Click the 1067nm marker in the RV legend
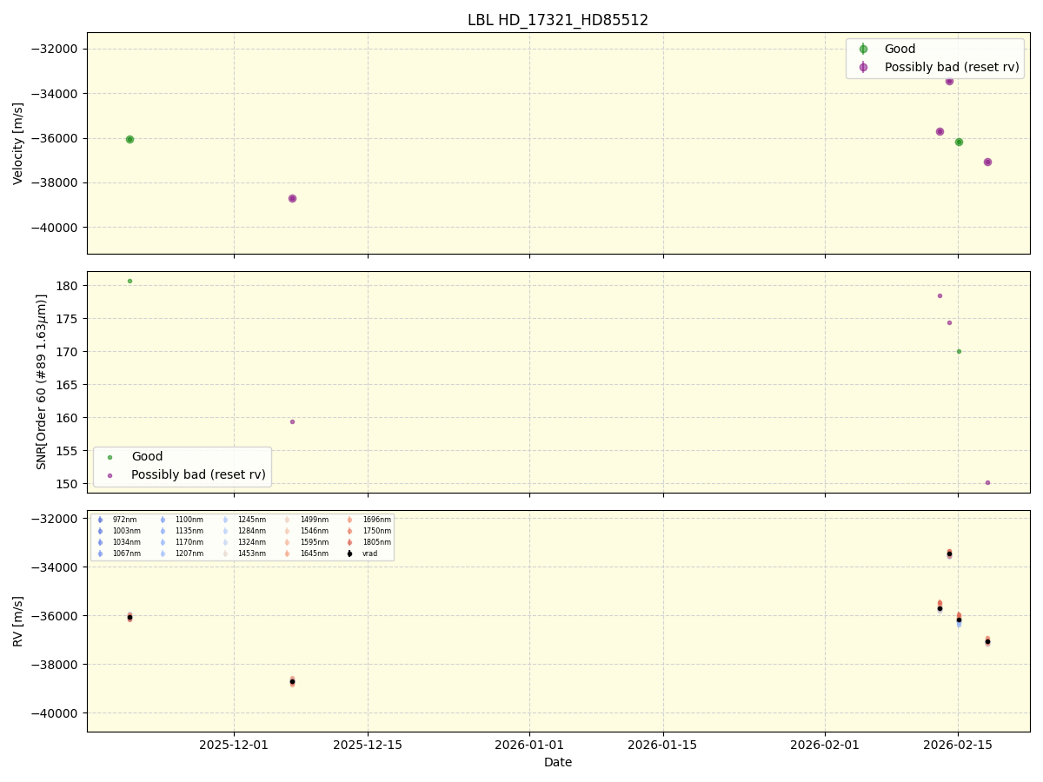 [99, 553]
